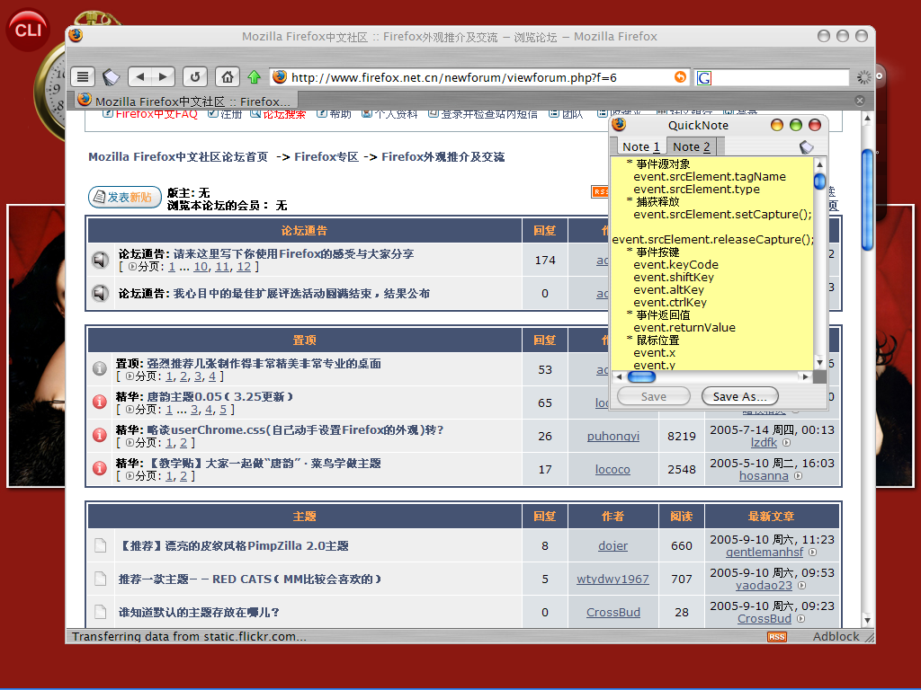This screenshot has height=690, width=921.
Task: Open the home page button
Action: point(228,77)
